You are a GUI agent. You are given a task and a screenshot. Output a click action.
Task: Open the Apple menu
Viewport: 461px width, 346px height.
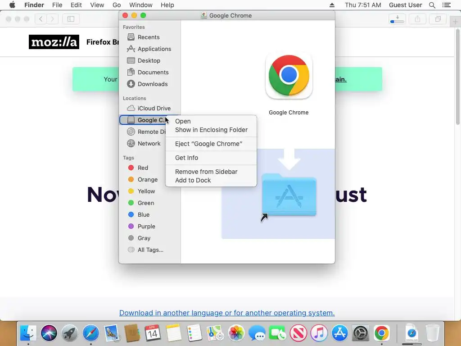12,5
